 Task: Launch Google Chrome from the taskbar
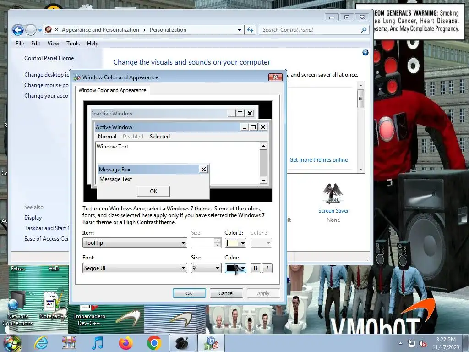154,343
